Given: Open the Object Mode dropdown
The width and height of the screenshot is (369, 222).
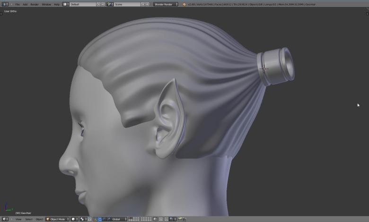Looking at the screenshot, I should click(x=58, y=219).
